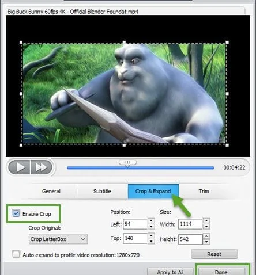Click the Big Buck Bunny file name title
Viewport: 256px width, 275px height.
(73, 12)
